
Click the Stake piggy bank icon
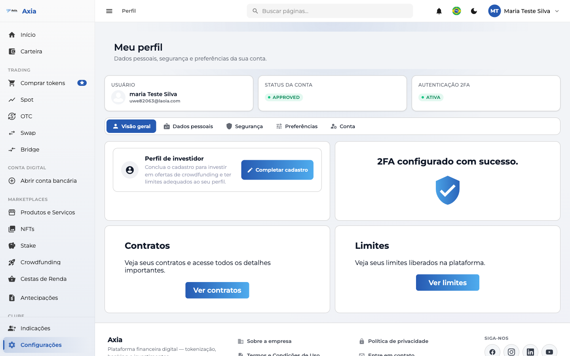tap(12, 246)
